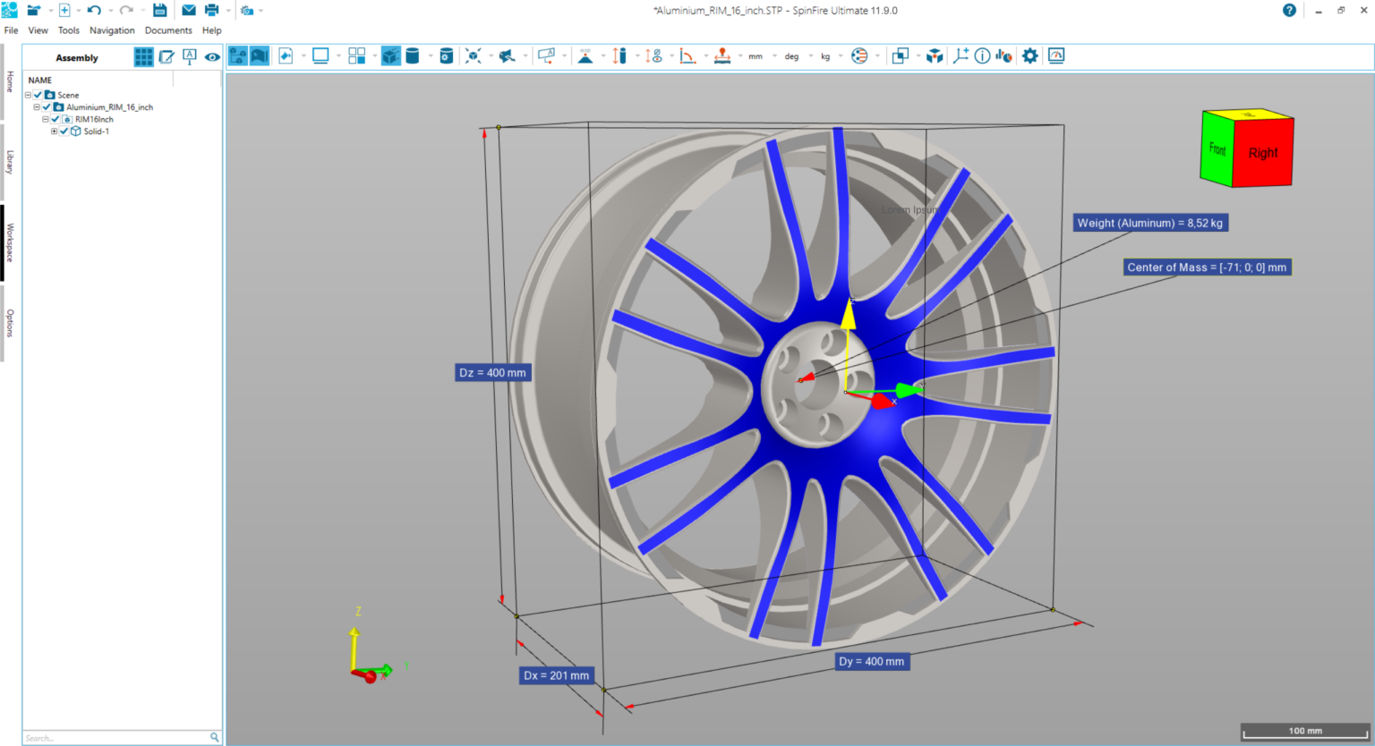This screenshot has width=1375, height=746.
Task: Open the Tools menu
Action: pyautogui.click(x=69, y=30)
